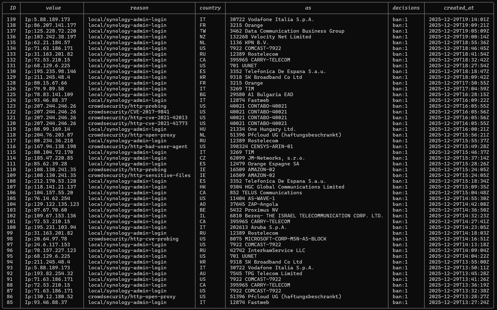Click timestamp 2025-12-29T13:27:24Z in last row

[x=459, y=302]
